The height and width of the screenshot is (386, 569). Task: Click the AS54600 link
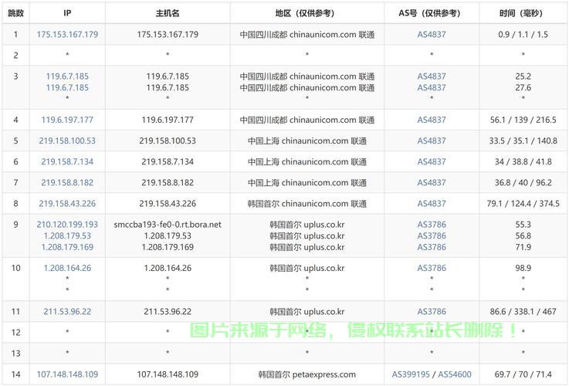tap(455, 374)
